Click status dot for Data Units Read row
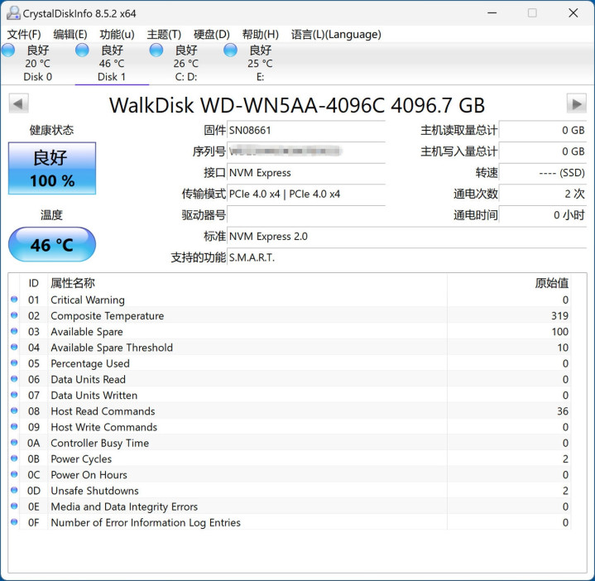Image resolution: width=595 pixels, height=581 pixels. click(14, 379)
